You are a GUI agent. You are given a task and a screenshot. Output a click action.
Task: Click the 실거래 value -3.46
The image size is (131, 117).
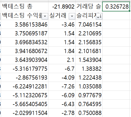click(x=62, y=24)
